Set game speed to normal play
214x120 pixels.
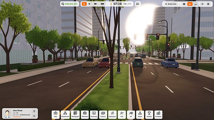[89, 4]
